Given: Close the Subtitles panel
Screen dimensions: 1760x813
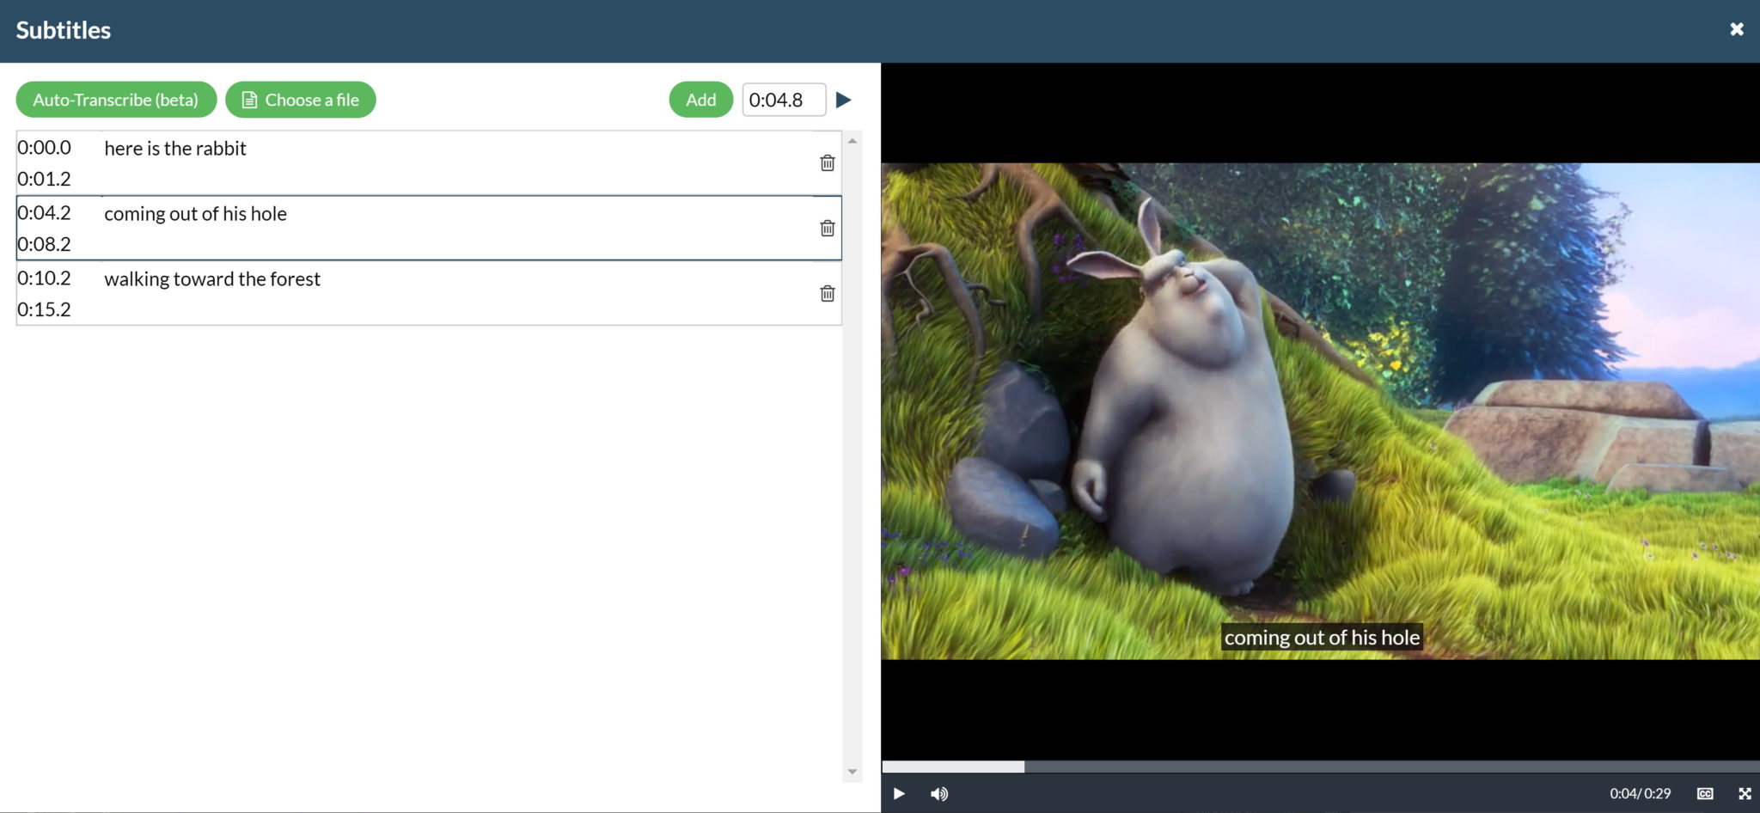Looking at the screenshot, I should [1737, 28].
